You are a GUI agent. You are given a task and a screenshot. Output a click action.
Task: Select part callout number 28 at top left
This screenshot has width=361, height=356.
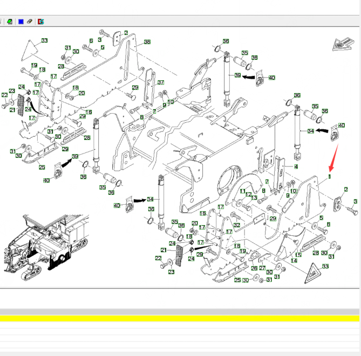pyautogui.click(x=61, y=67)
